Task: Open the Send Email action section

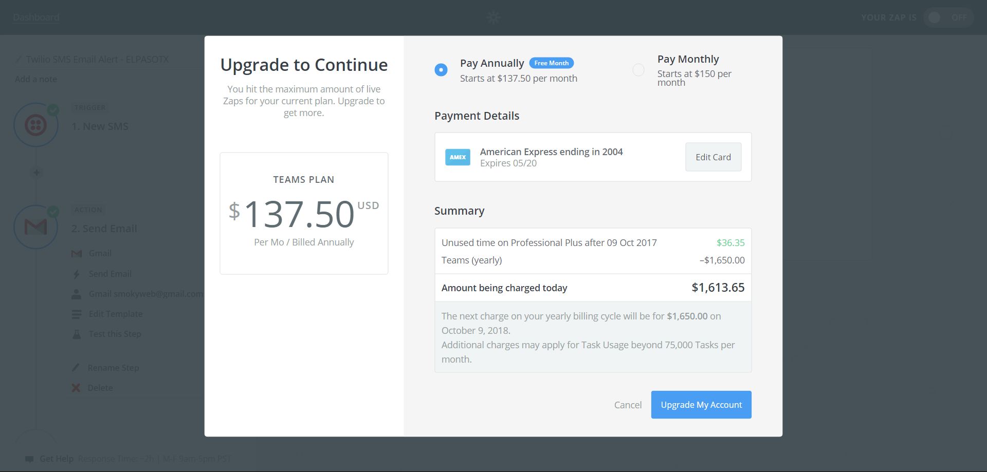Action: (x=110, y=274)
